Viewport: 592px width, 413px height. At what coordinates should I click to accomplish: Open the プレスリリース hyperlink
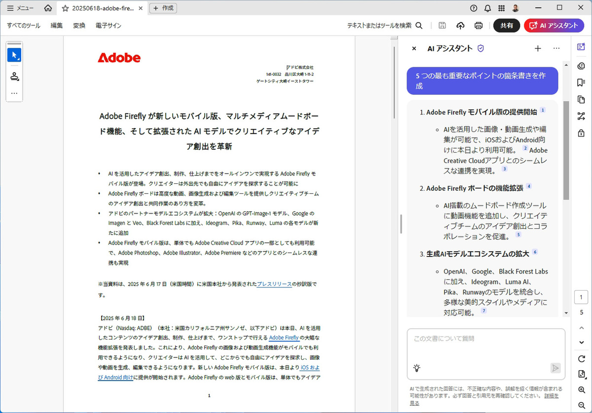click(274, 284)
